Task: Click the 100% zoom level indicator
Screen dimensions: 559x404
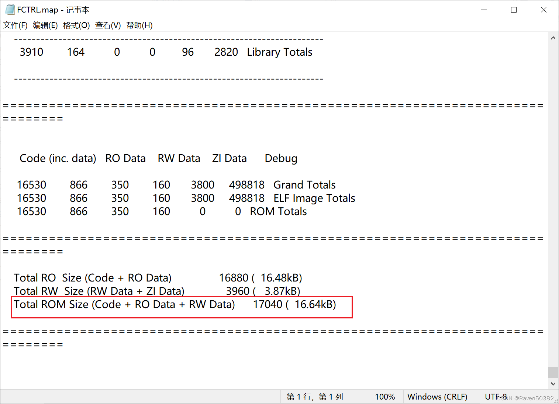Action: [385, 396]
